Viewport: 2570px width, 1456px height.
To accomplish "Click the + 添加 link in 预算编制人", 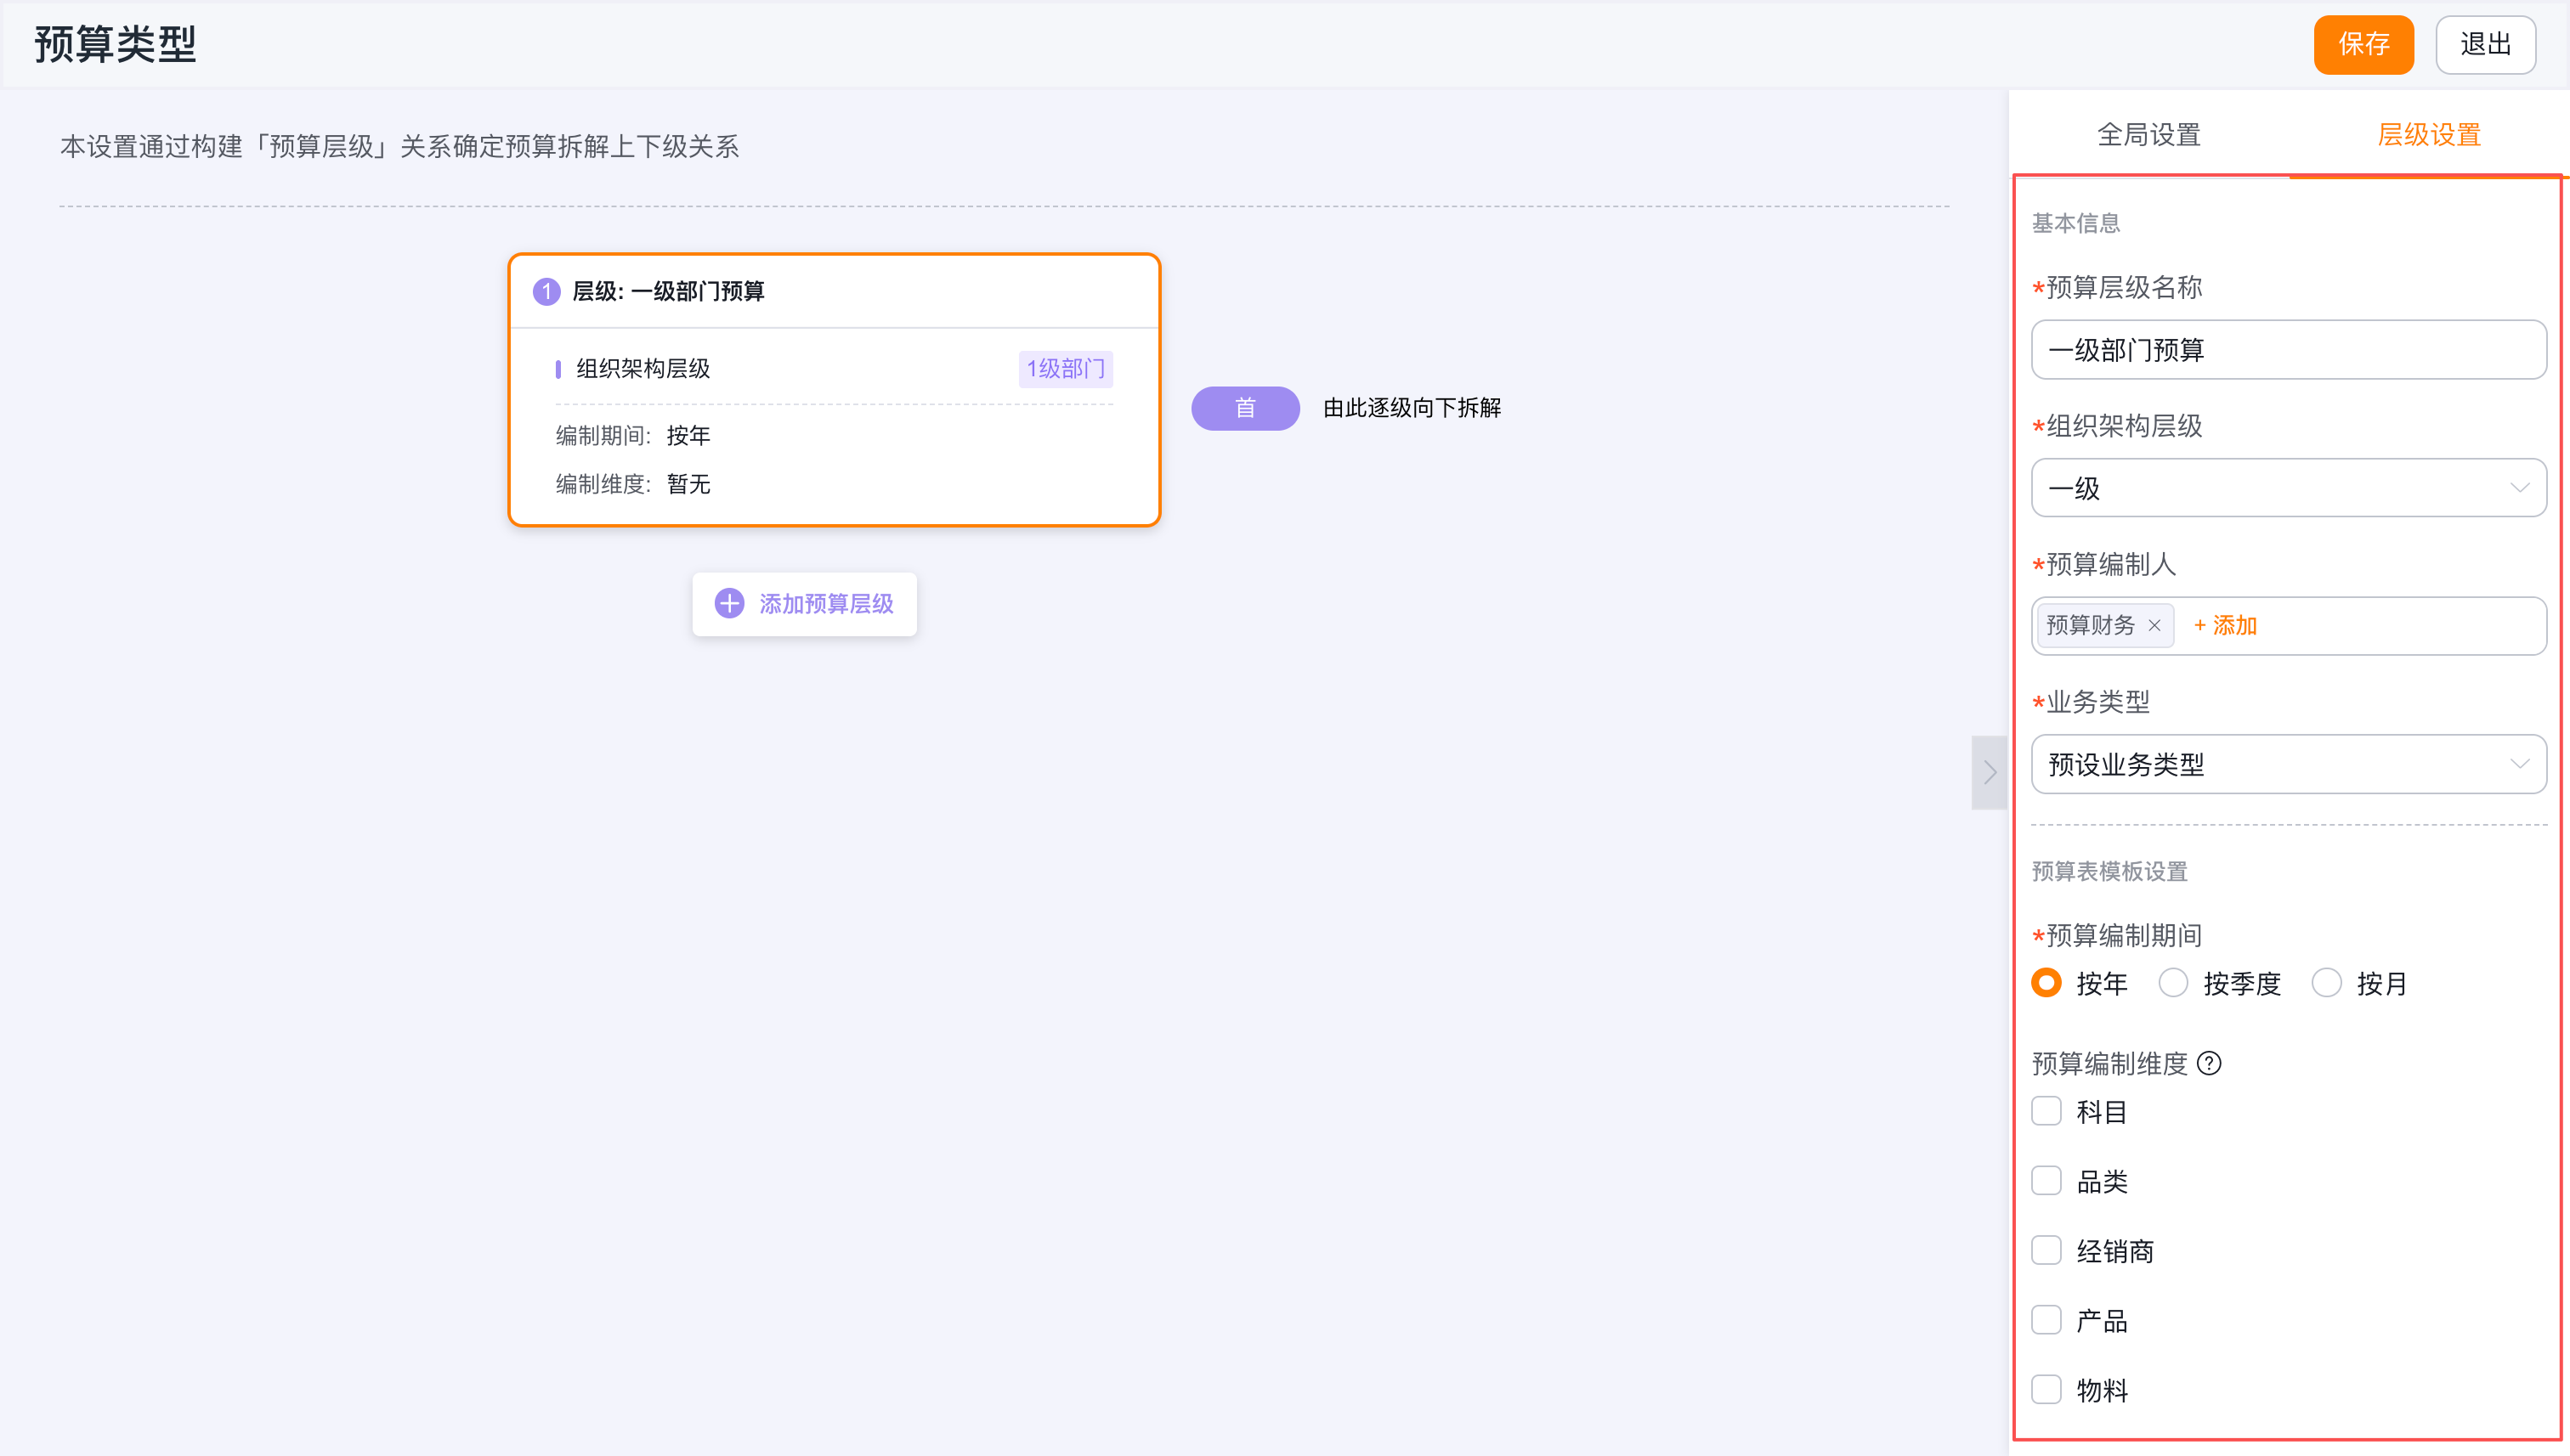I will 2225,626.
